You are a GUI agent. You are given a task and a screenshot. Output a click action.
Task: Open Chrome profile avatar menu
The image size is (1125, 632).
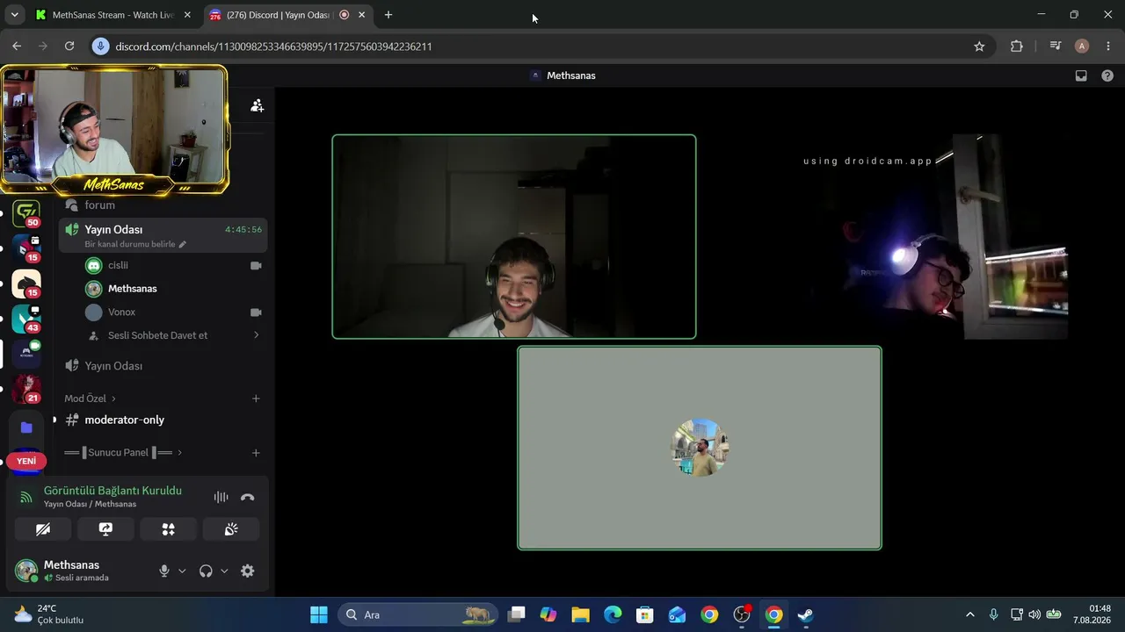(x=1082, y=47)
